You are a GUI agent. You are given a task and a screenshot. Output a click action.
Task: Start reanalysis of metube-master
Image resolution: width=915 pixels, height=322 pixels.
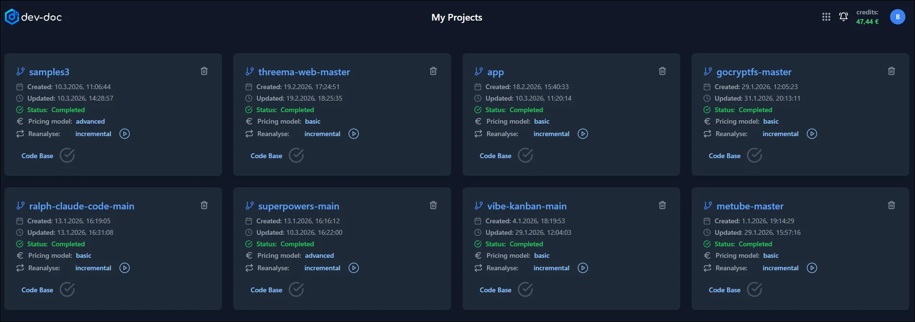pyautogui.click(x=812, y=268)
